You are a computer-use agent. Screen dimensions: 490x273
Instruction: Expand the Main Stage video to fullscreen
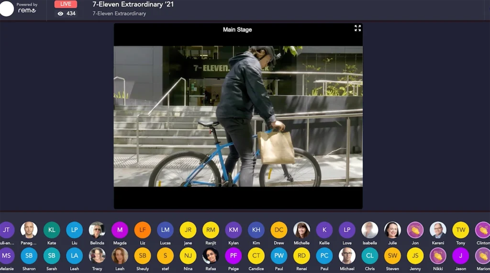[x=357, y=28]
